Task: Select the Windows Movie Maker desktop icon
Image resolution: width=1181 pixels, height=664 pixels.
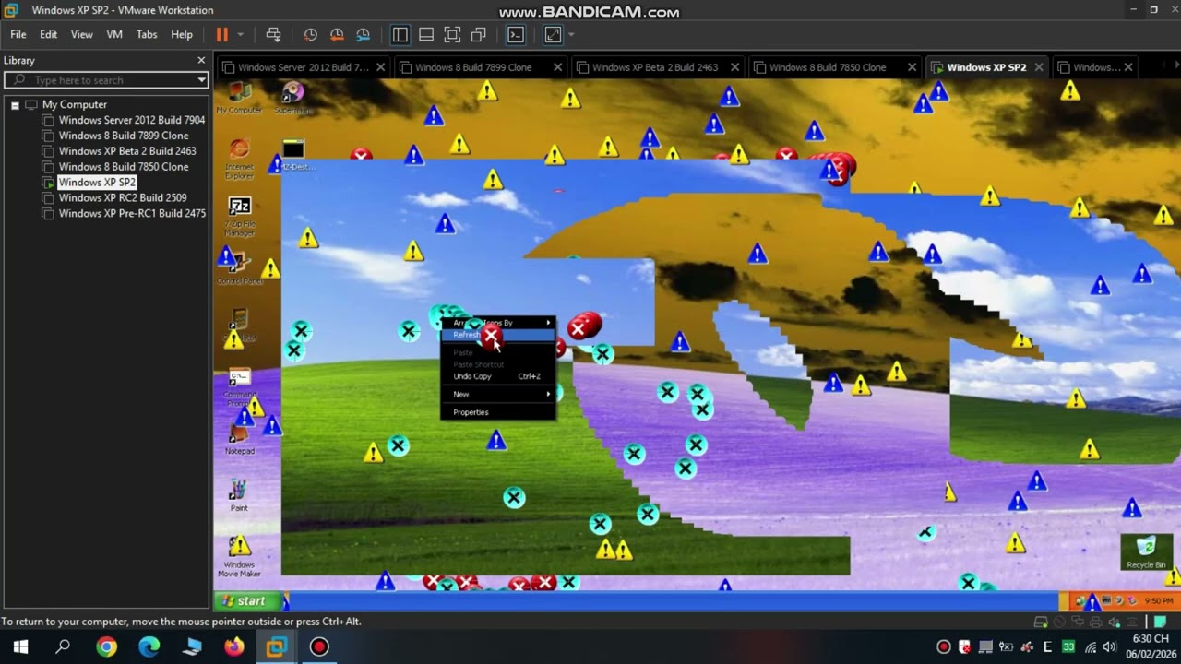Action: [239, 557]
